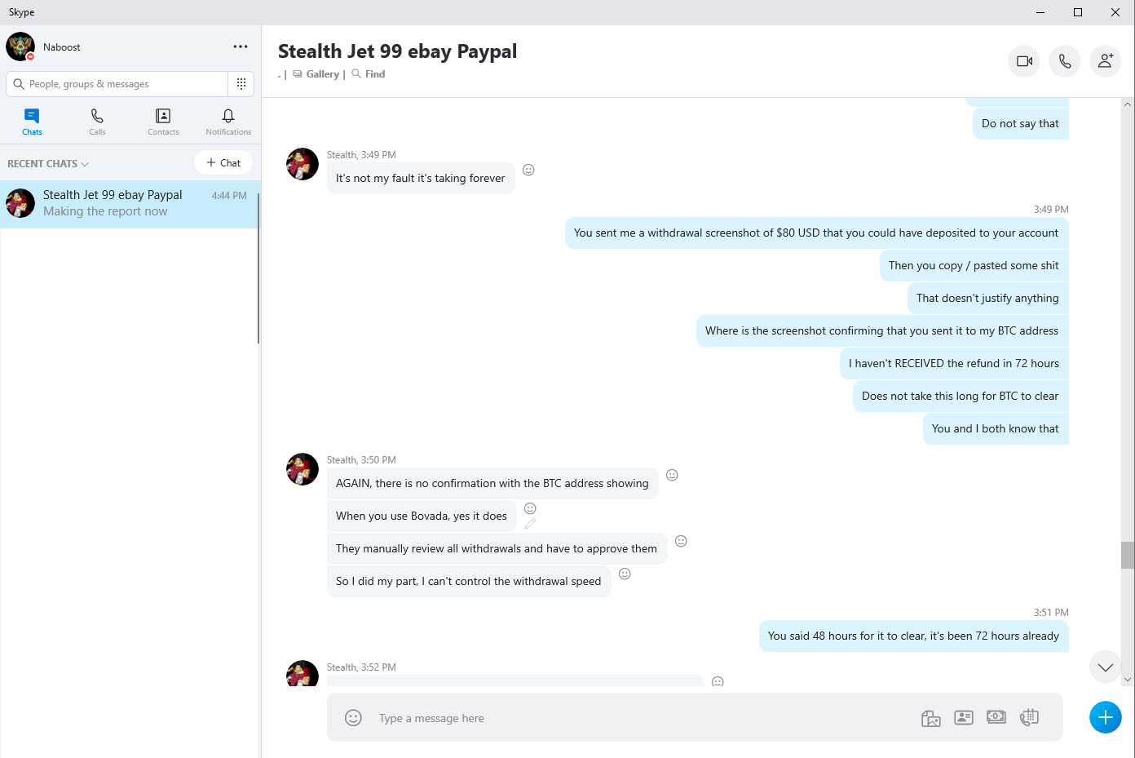Image resolution: width=1135 pixels, height=758 pixels.
Task: Minimize the Skype window
Action: click(x=1040, y=12)
